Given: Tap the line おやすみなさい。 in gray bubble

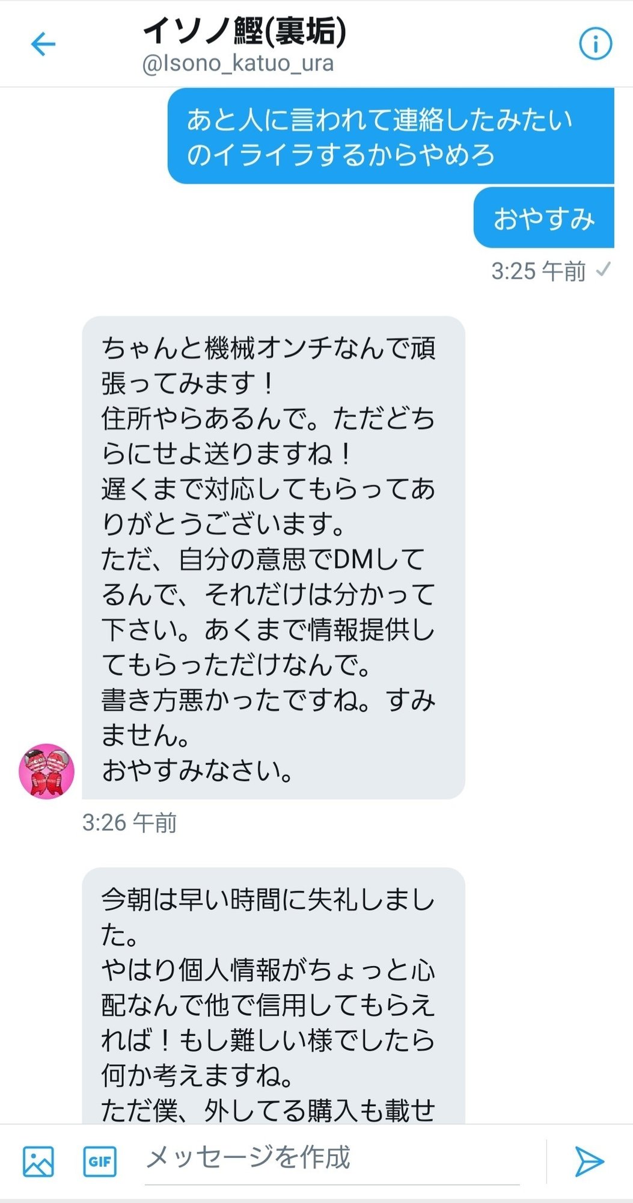Looking at the screenshot, I should [197, 771].
